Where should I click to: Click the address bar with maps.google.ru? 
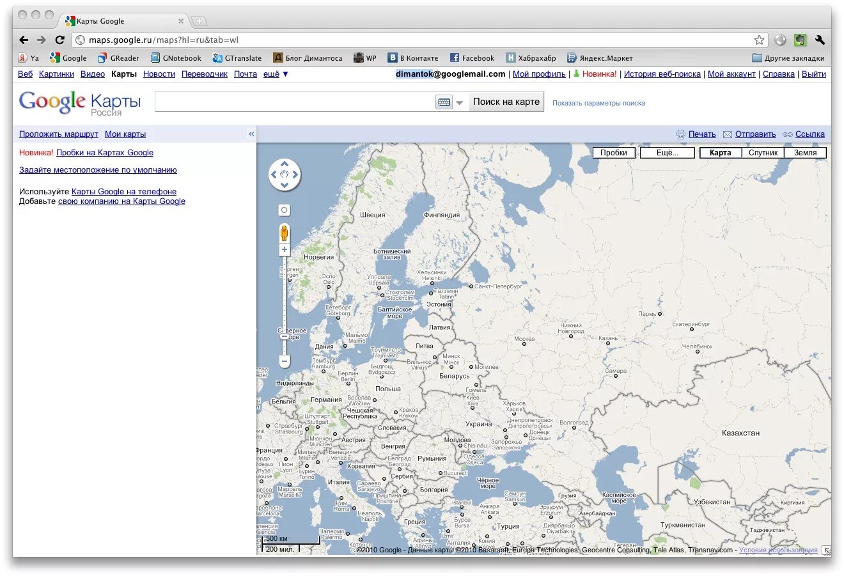[x=419, y=40]
